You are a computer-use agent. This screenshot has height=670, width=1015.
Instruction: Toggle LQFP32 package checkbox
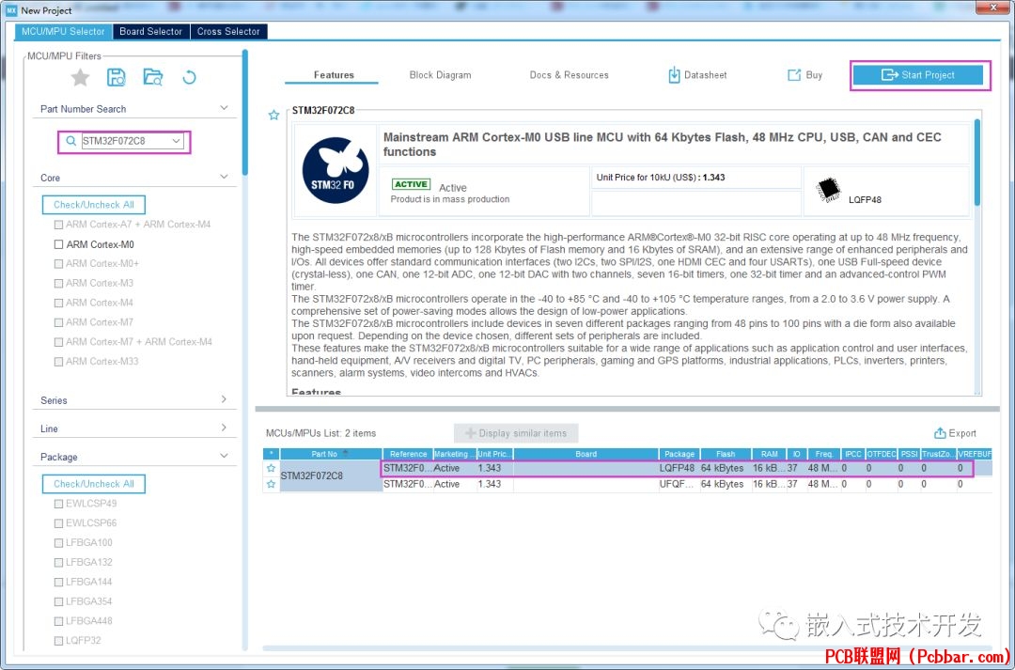(x=58, y=640)
